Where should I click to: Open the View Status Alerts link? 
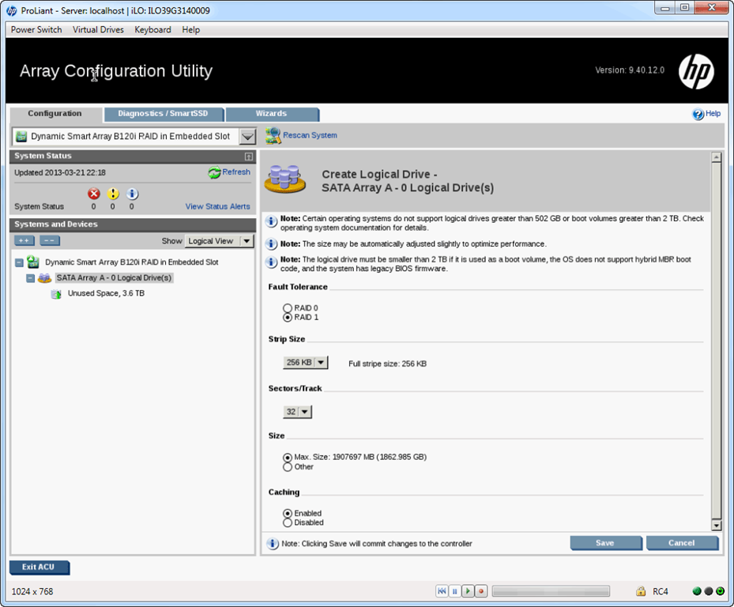[218, 206]
